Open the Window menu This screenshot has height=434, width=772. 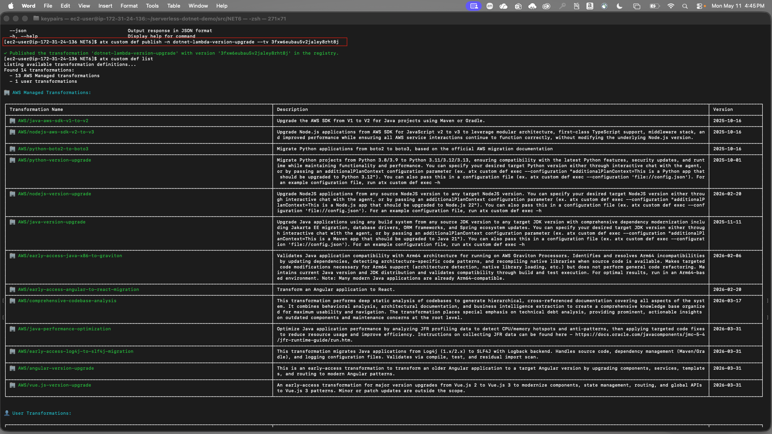[198, 6]
